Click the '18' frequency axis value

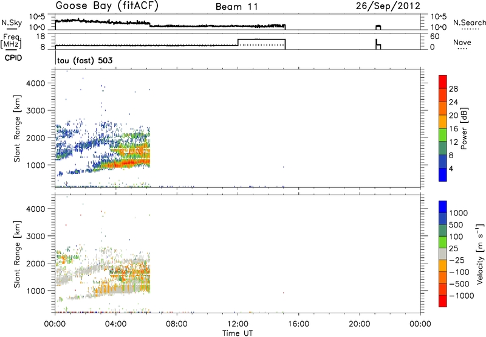[x=41, y=36]
